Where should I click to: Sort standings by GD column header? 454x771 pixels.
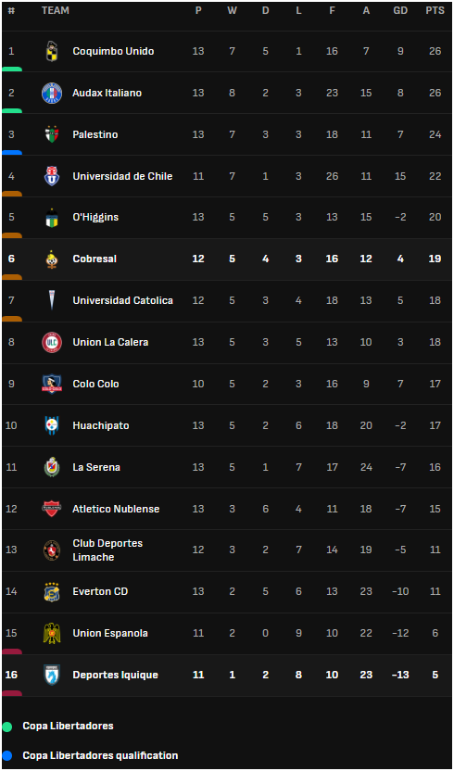coord(400,11)
